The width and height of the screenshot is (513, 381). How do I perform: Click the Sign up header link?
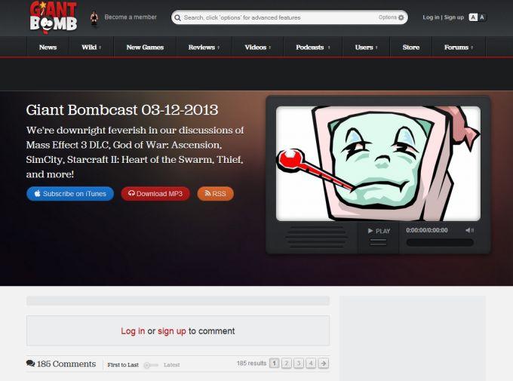pyautogui.click(x=454, y=17)
